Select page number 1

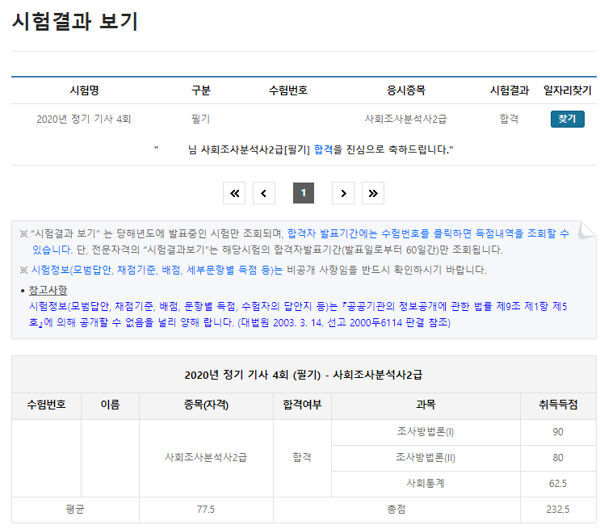pyautogui.click(x=304, y=193)
